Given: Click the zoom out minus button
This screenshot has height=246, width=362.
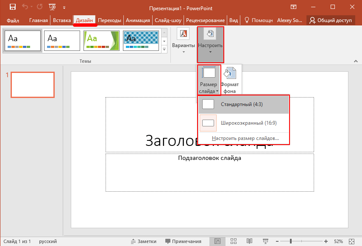Looking at the screenshot, I should 277,241.
